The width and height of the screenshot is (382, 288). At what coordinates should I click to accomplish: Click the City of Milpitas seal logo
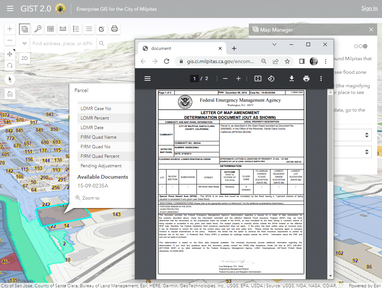click(60, 9)
